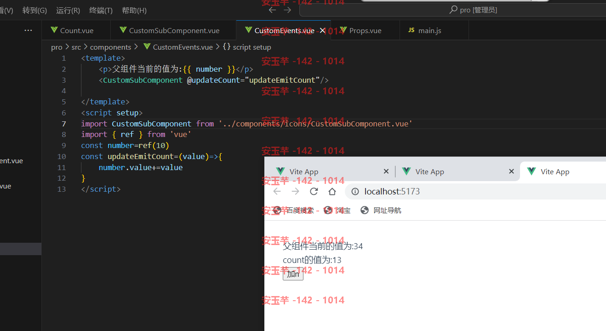The width and height of the screenshot is (606, 331).
Task: Click the 'vue' string on line 8
Action: [180, 134]
